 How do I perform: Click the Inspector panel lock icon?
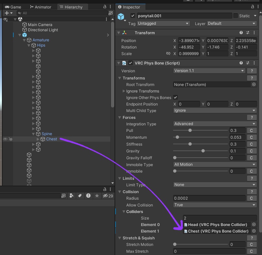click(253, 7)
